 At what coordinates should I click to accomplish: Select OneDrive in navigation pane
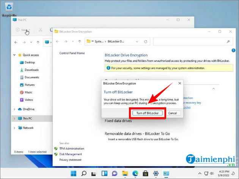28,109
